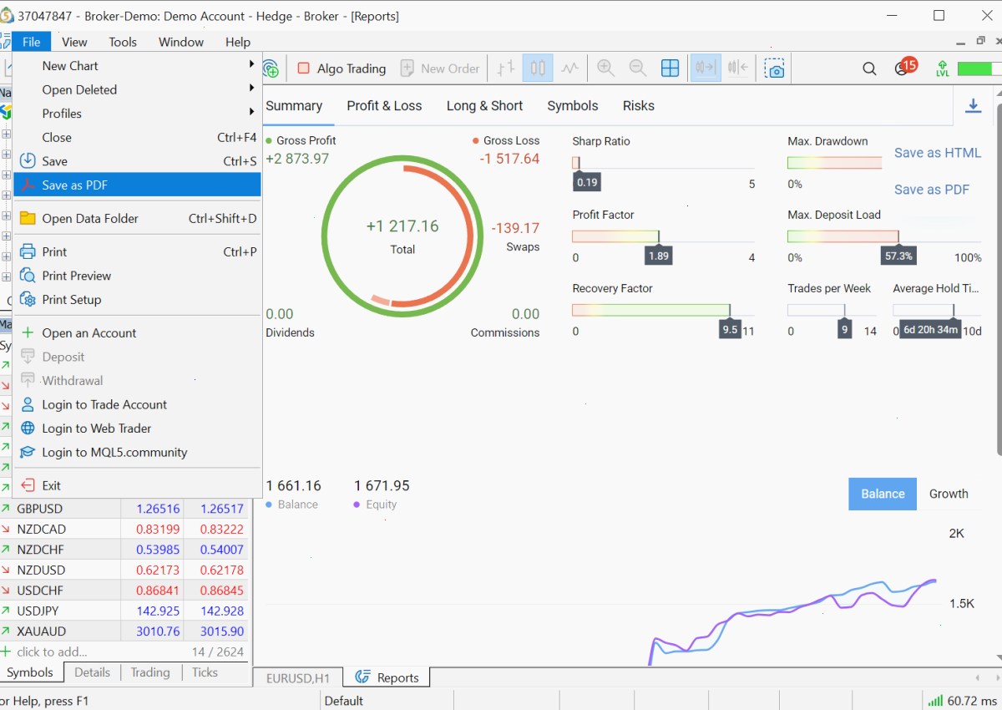Screen dimensions: 1002x710
Task: Click the Recovery Factor indicator bar
Action: point(663,310)
